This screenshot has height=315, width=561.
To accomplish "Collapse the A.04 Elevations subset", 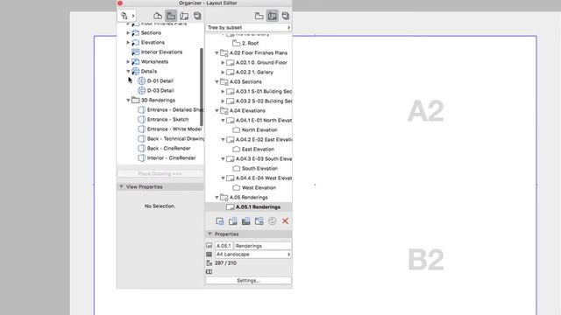I will [217, 111].
